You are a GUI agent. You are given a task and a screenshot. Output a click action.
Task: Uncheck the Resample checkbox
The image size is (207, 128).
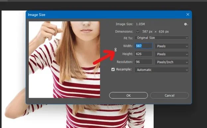tap(113, 69)
